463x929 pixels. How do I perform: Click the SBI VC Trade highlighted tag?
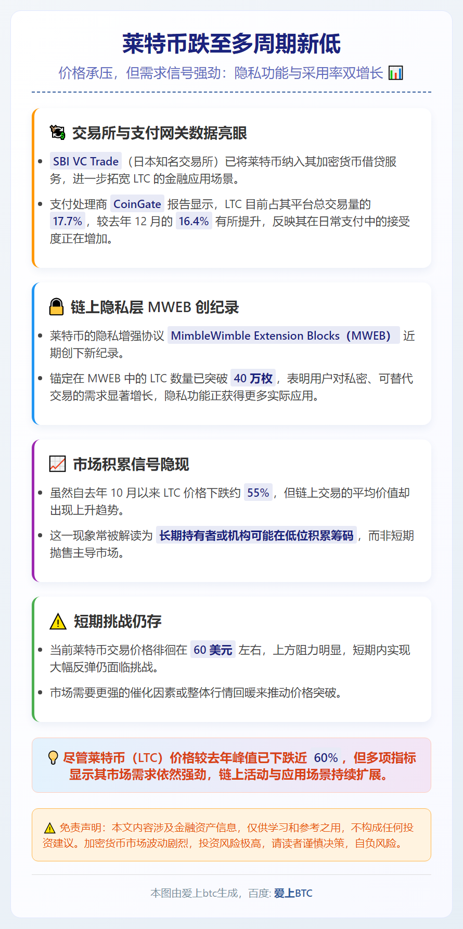[86, 161]
